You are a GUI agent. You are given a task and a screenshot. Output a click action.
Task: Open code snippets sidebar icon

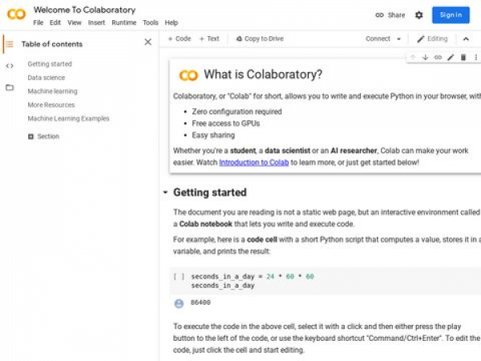coord(10,66)
